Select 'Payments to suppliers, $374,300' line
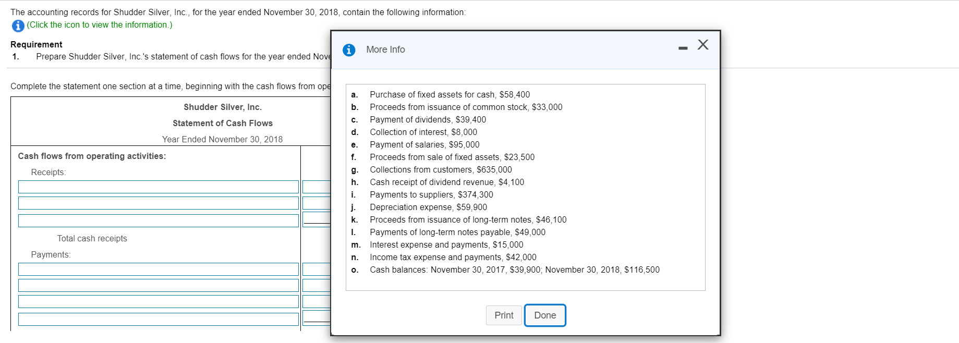Image resolution: width=959 pixels, height=343 pixels. tap(431, 194)
